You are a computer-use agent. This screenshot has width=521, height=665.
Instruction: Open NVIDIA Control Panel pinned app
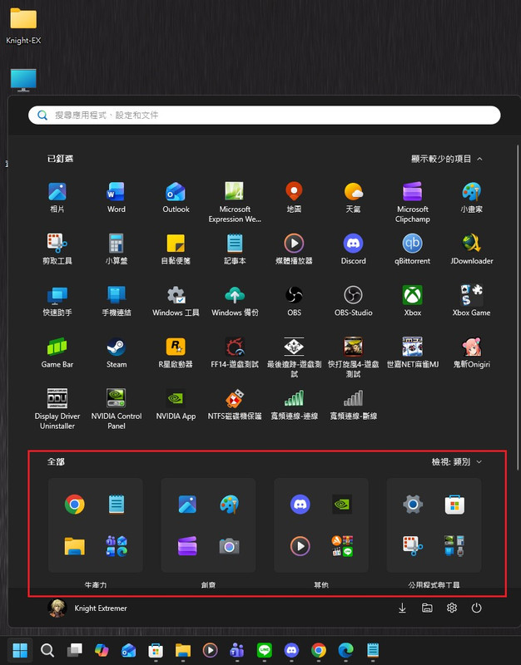click(116, 408)
